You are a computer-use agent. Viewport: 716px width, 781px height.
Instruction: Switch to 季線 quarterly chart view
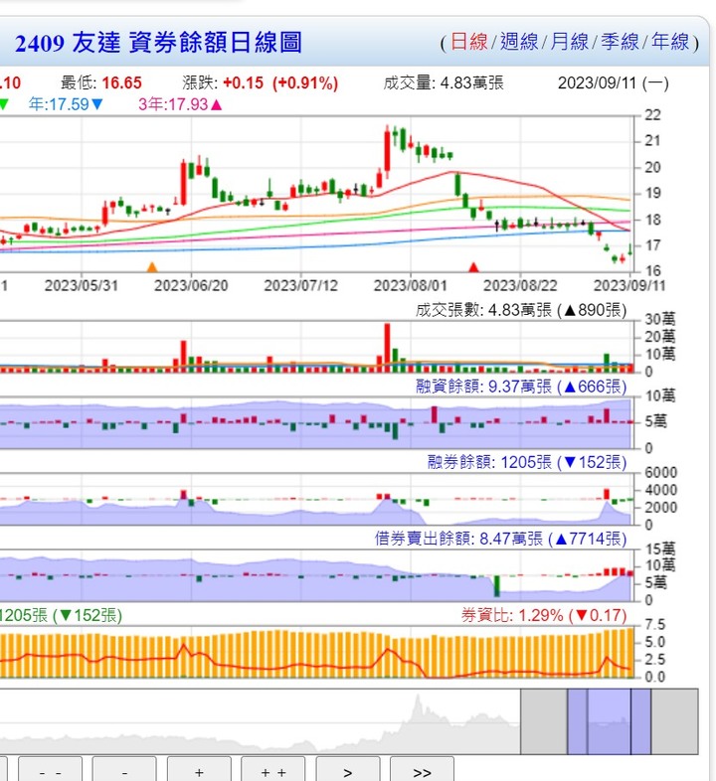pyautogui.click(x=620, y=42)
